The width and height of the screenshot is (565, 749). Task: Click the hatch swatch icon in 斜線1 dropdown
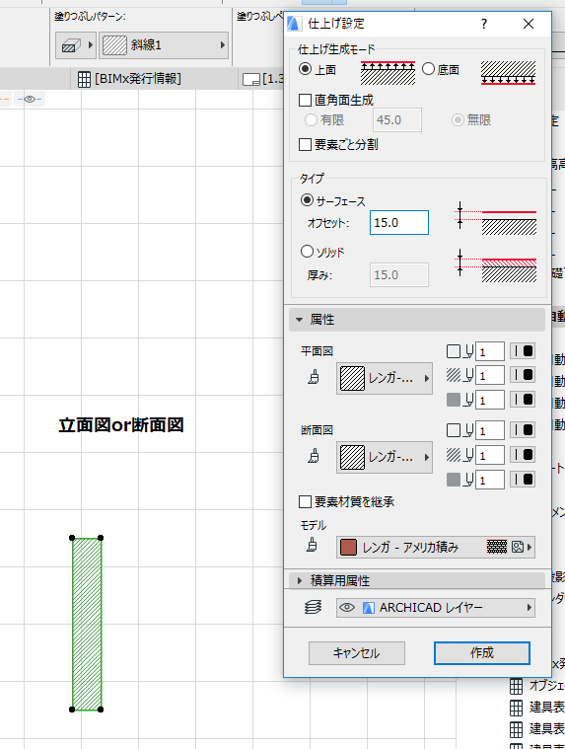[114, 45]
